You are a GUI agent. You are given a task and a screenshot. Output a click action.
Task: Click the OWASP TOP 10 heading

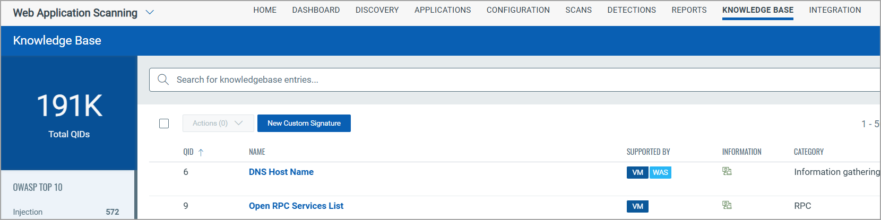38,187
